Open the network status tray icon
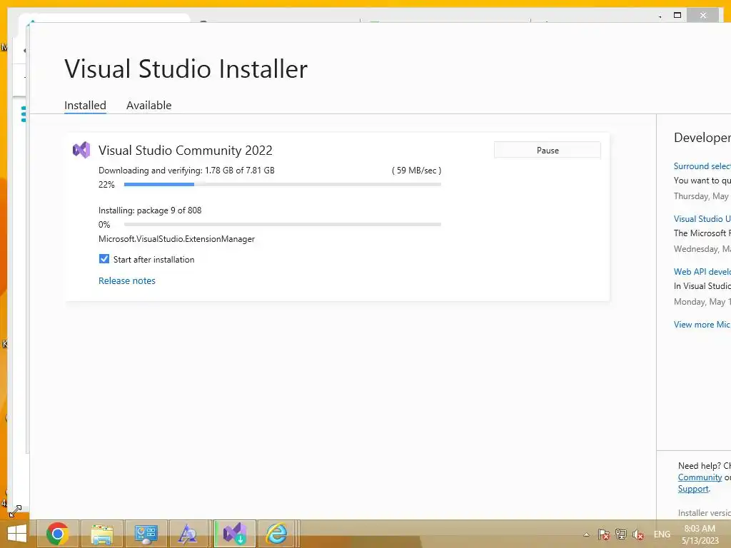Viewport: 731px width, 548px height. 621,534
